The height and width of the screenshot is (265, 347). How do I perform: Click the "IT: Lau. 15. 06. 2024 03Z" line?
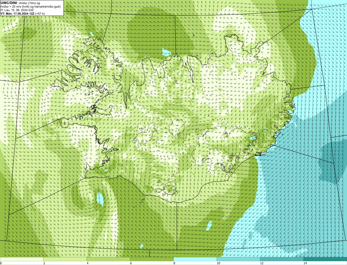[x=17, y=10]
